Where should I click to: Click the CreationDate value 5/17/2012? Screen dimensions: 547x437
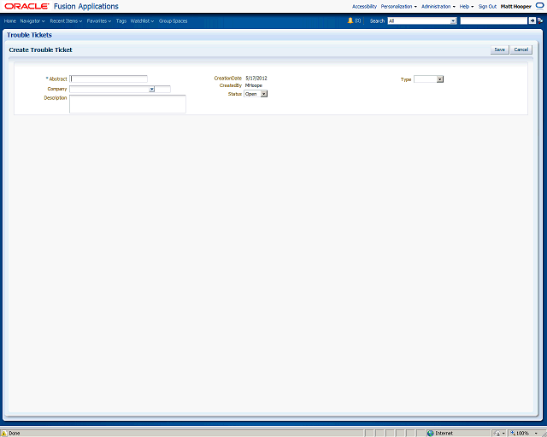256,78
